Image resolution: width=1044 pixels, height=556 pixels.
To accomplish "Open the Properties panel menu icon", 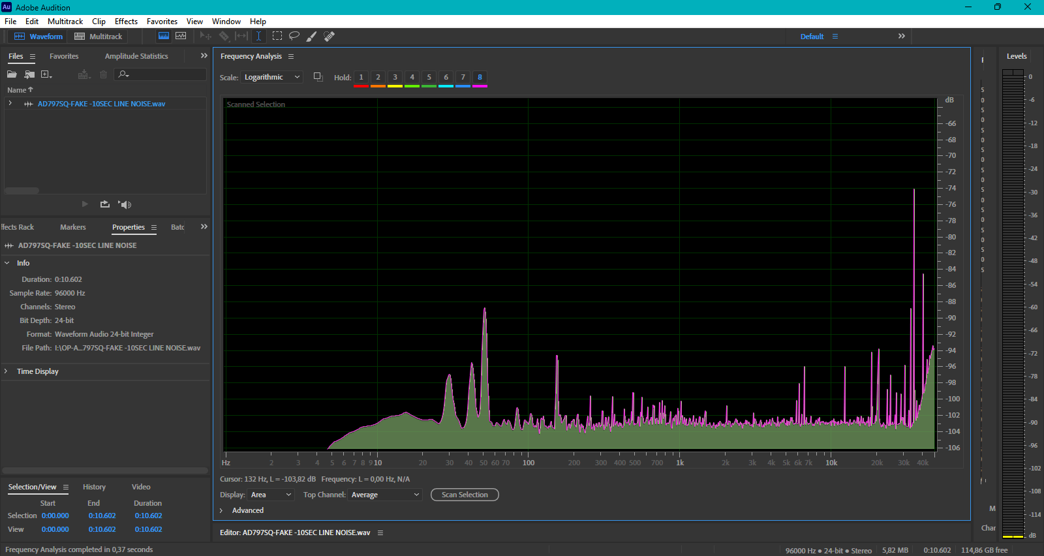I will (x=154, y=228).
